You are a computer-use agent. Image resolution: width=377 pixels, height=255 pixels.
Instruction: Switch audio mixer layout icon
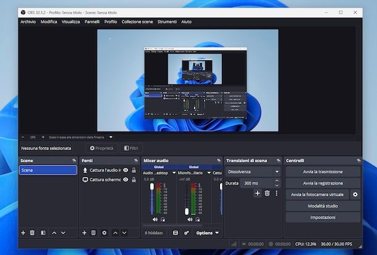pos(176,233)
